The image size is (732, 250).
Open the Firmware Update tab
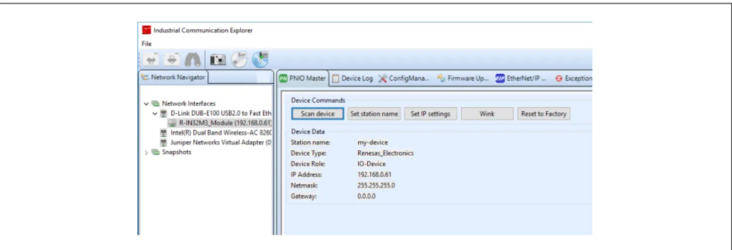tap(463, 79)
